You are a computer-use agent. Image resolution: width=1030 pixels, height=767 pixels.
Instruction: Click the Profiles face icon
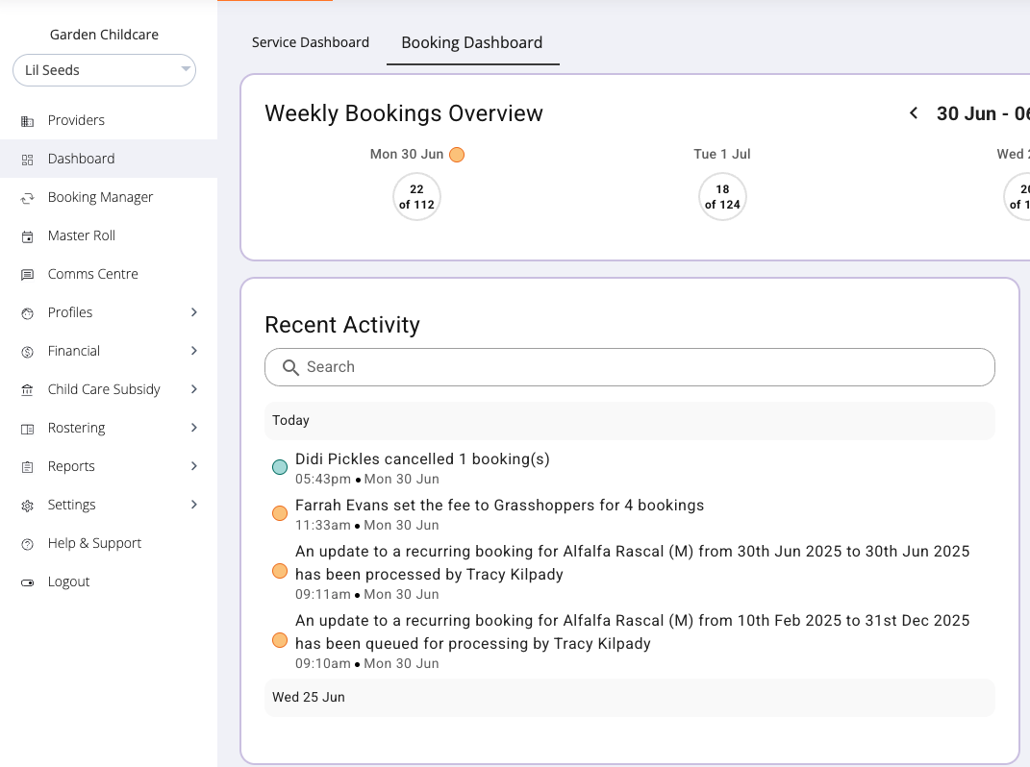coord(28,313)
